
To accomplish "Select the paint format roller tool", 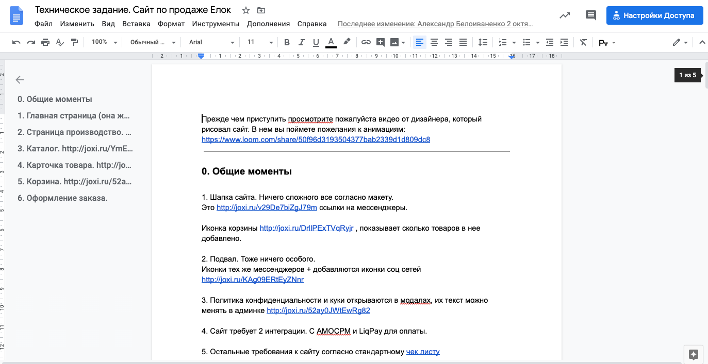I will [75, 42].
